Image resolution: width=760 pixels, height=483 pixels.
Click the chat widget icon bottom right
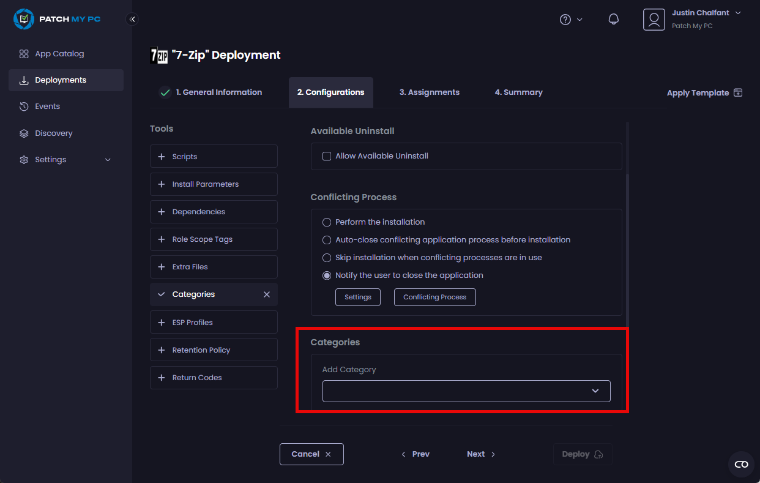click(x=741, y=465)
